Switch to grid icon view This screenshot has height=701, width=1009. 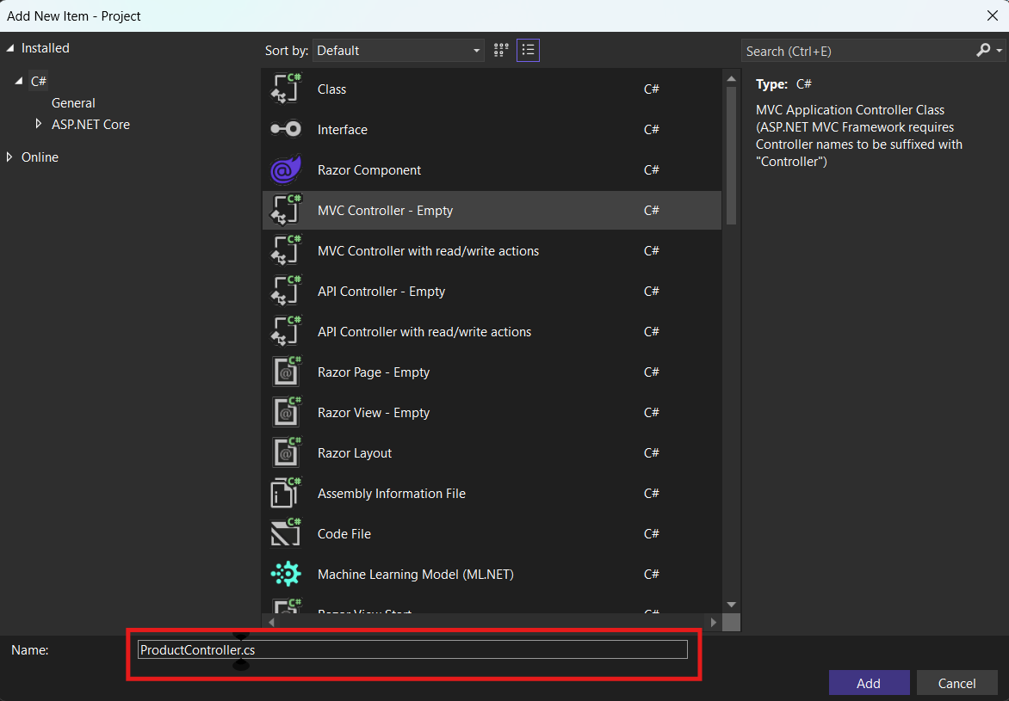tap(501, 51)
